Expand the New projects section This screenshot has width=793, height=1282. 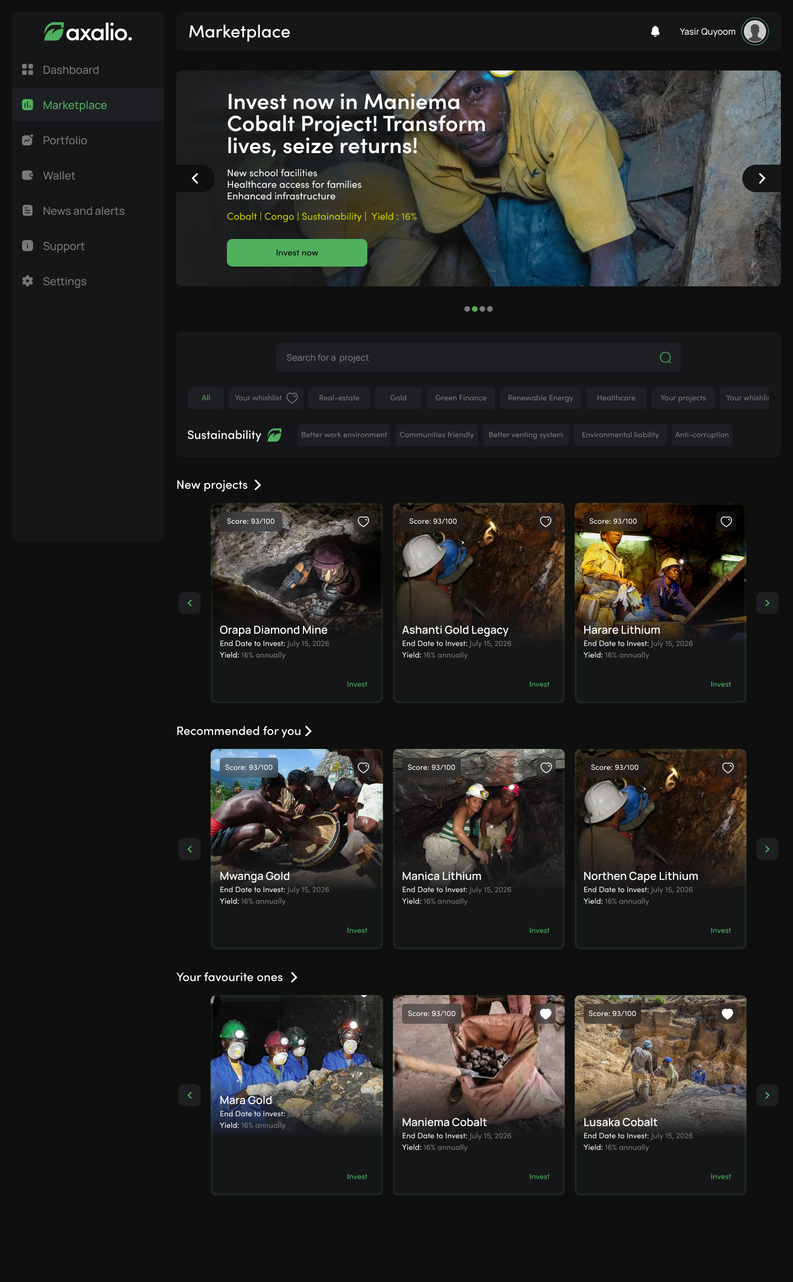257,485
